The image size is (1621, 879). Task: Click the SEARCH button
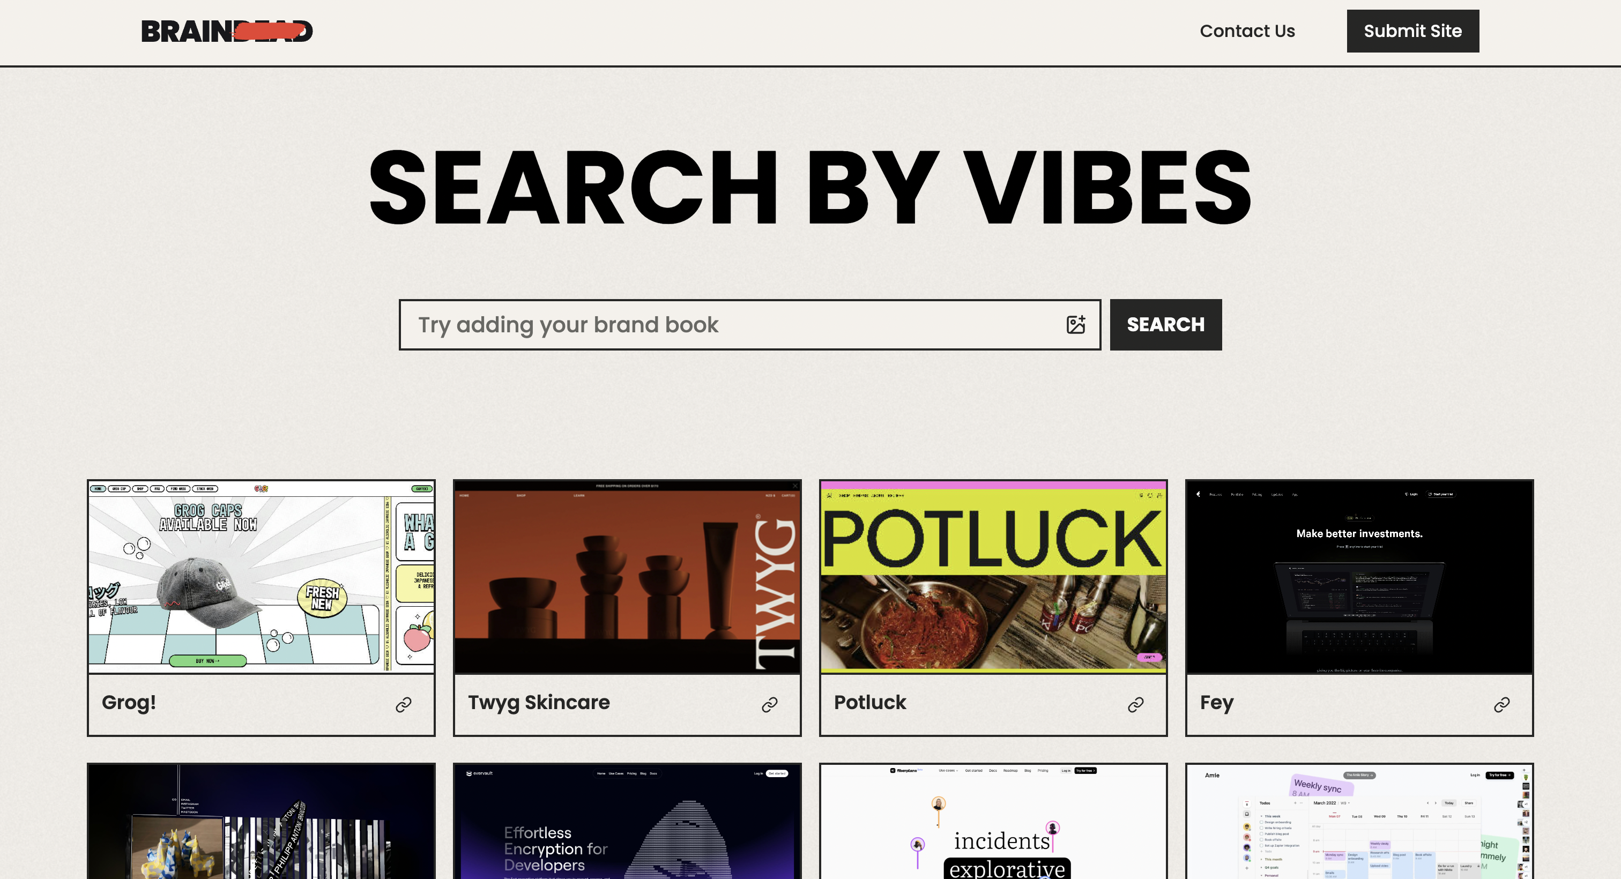1165,324
